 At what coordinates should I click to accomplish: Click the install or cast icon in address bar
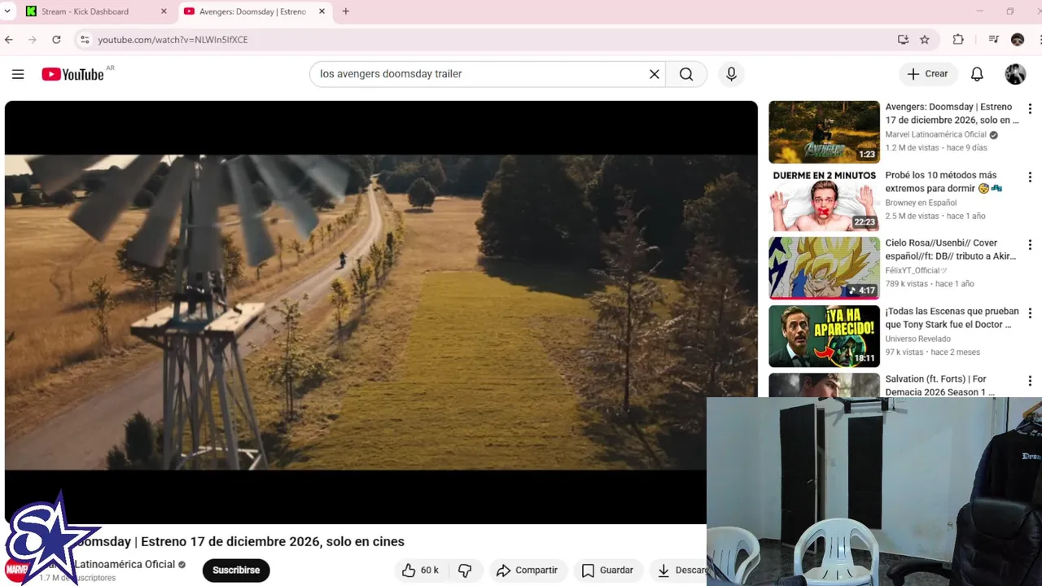[903, 39]
